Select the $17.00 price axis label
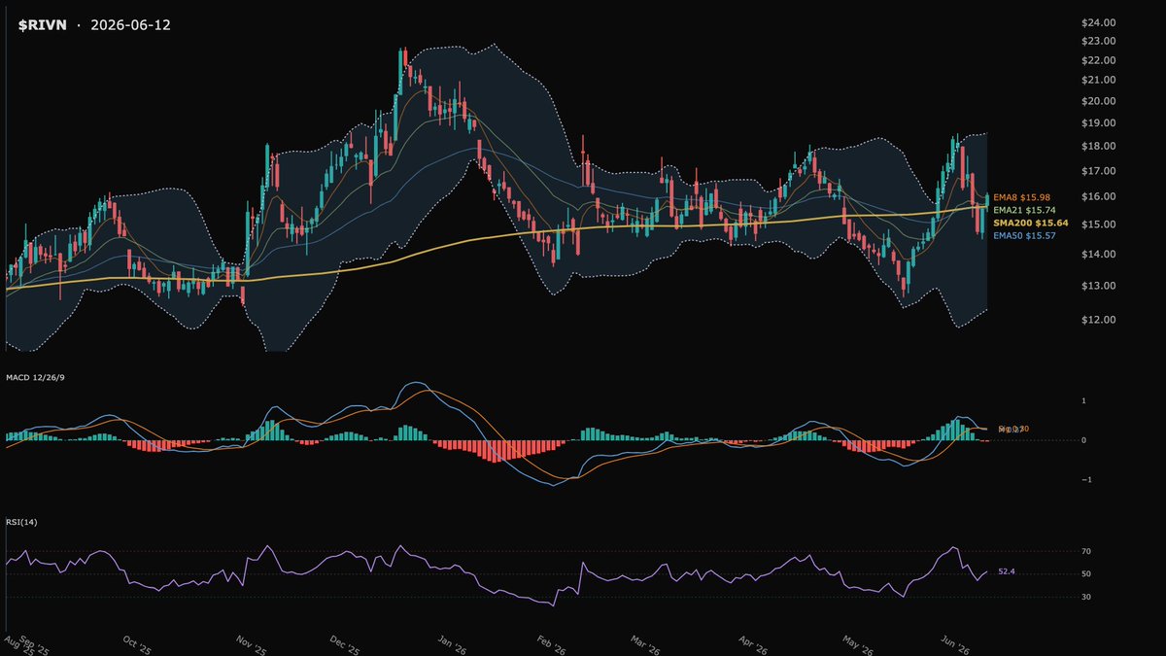 click(x=1100, y=171)
